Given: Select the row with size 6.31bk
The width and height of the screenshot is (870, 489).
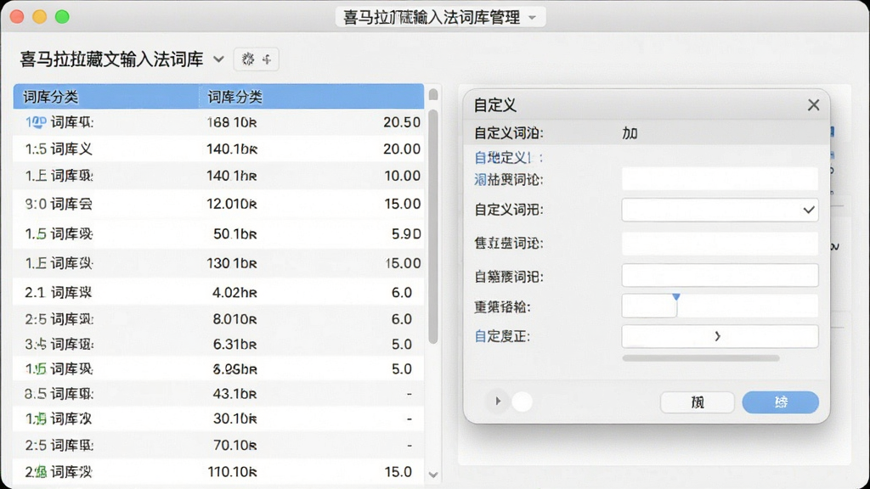Looking at the screenshot, I should (218, 345).
